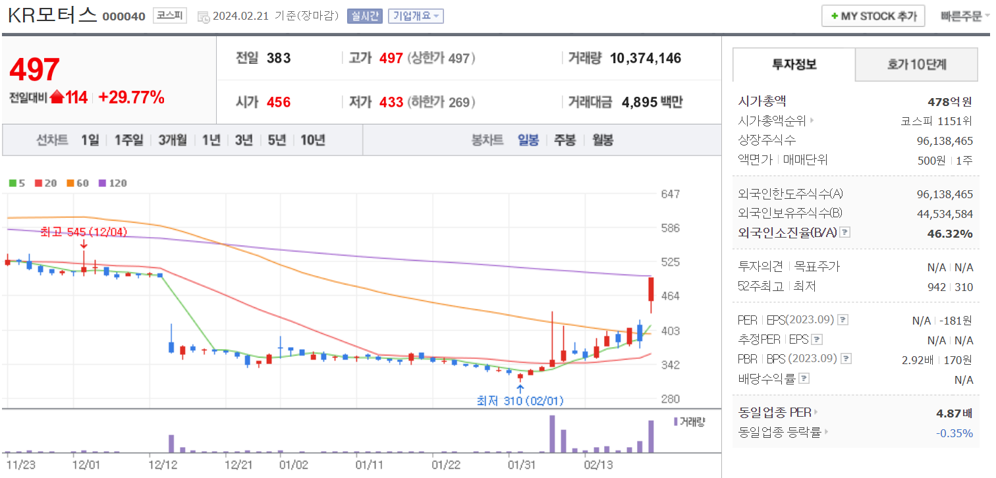Click the 거래량 value 10,374,146

click(646, 58)
